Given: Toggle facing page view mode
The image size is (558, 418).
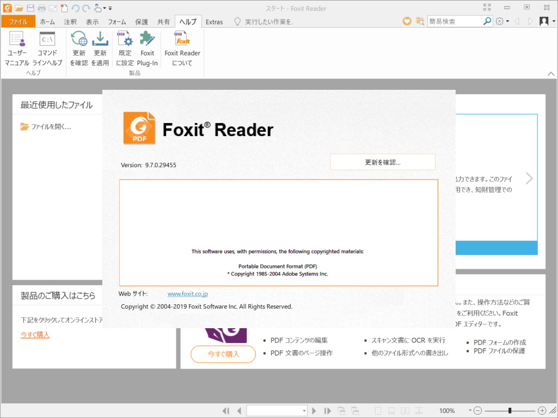Looking at the screenshot, I should 405,411.
